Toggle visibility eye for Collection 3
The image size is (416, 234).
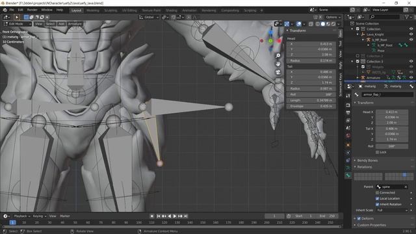[x=411, y=61]
